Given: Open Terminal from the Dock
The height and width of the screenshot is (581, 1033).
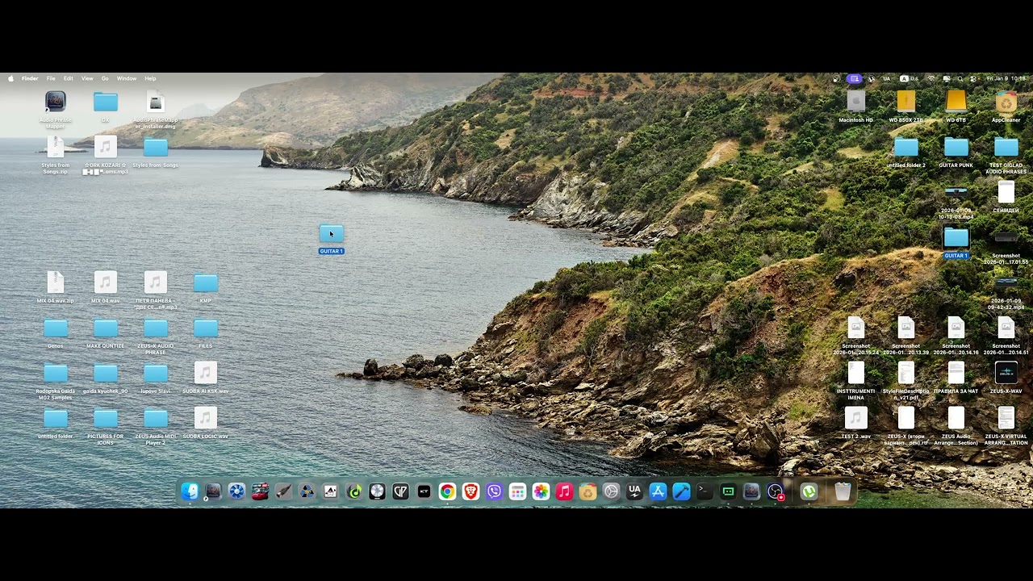Looking at the screenshot, I should click(705, 491).
